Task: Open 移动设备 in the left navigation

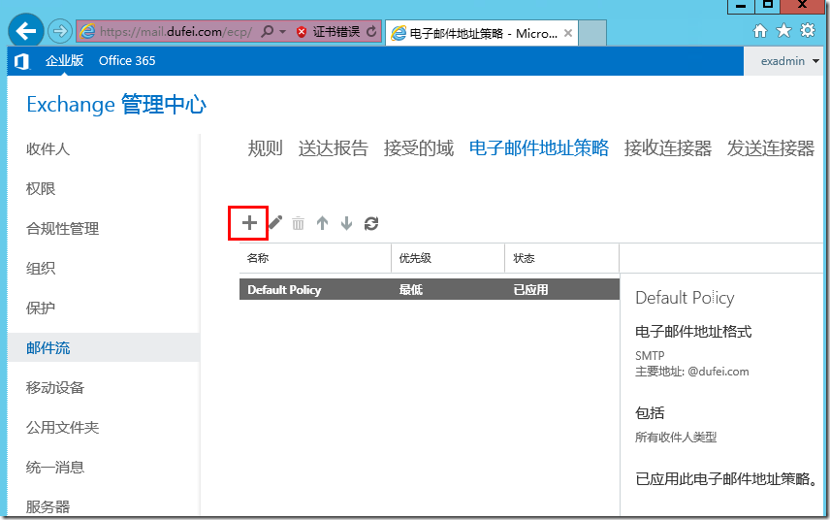Action: pos(55,387)
